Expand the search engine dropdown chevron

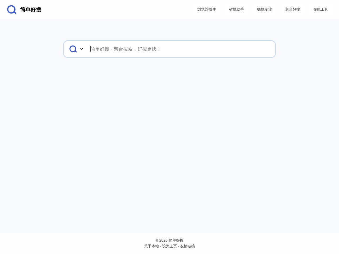[82, 49]
